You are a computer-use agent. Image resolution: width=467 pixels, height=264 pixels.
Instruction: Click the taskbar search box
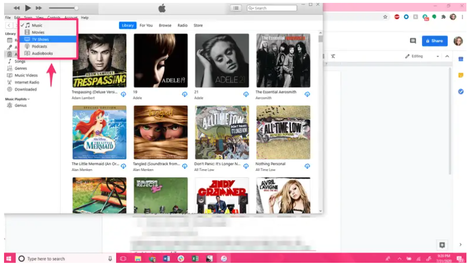tap(65, 258)
